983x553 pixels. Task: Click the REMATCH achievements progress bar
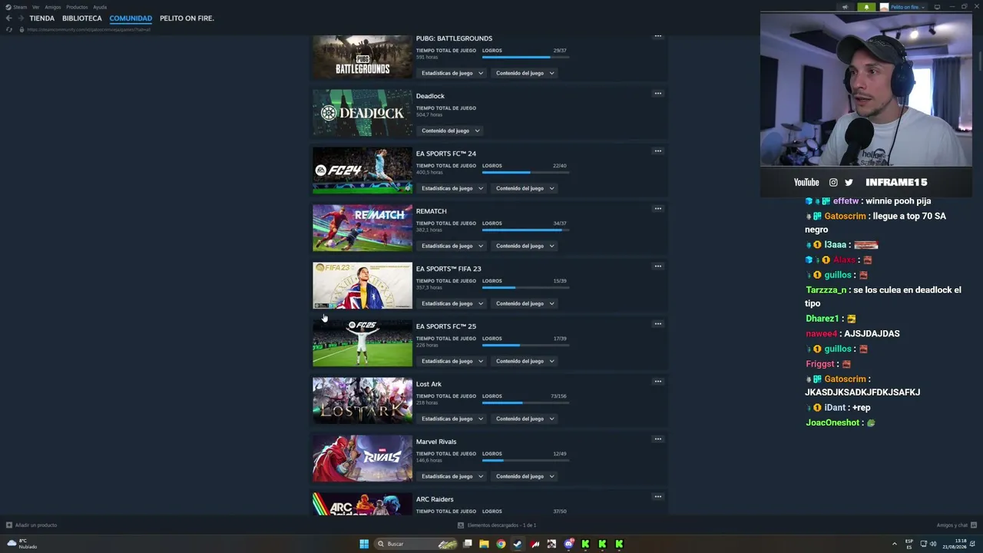(x=525, y=230)
